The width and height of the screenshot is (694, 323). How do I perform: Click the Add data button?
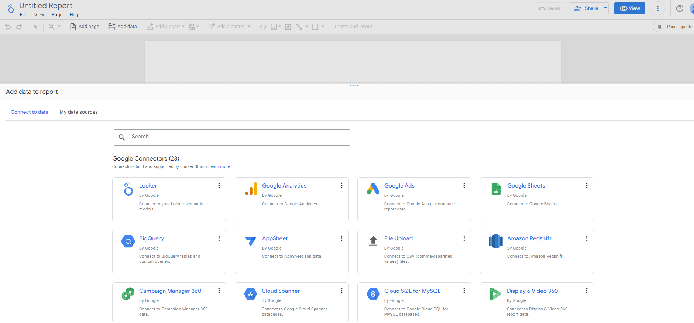123,27
